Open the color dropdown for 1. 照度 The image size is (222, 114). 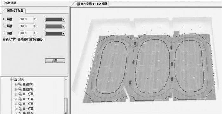(64, 20)
